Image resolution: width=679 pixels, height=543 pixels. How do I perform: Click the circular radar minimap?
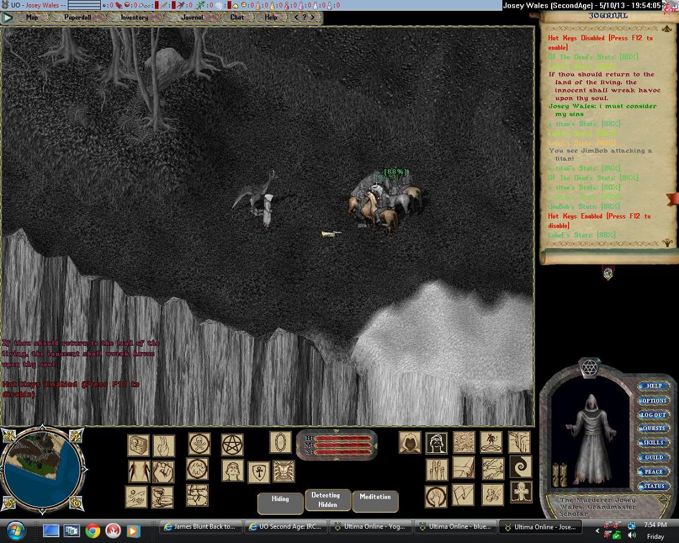[42, 469]
